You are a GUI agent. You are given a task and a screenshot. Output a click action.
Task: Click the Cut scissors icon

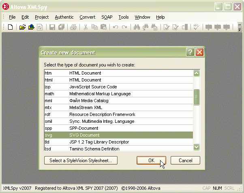(x=86, y=27)
